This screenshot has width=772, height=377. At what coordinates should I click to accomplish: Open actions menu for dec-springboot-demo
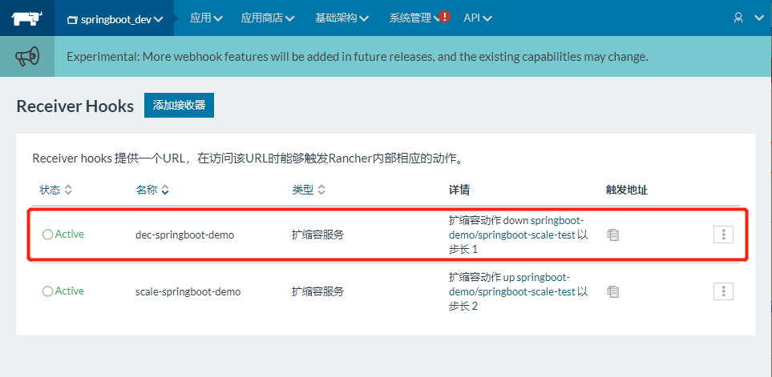[723, 234]
